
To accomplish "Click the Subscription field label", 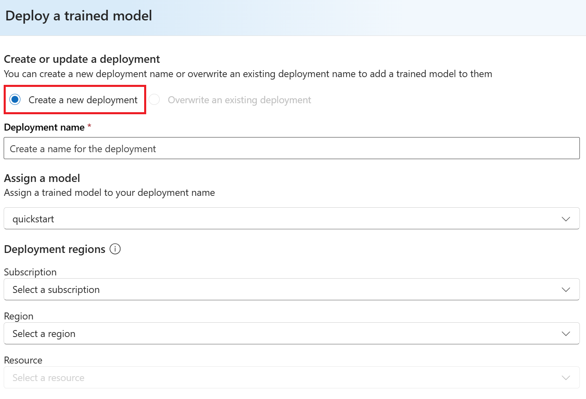I will coord(30,272).
